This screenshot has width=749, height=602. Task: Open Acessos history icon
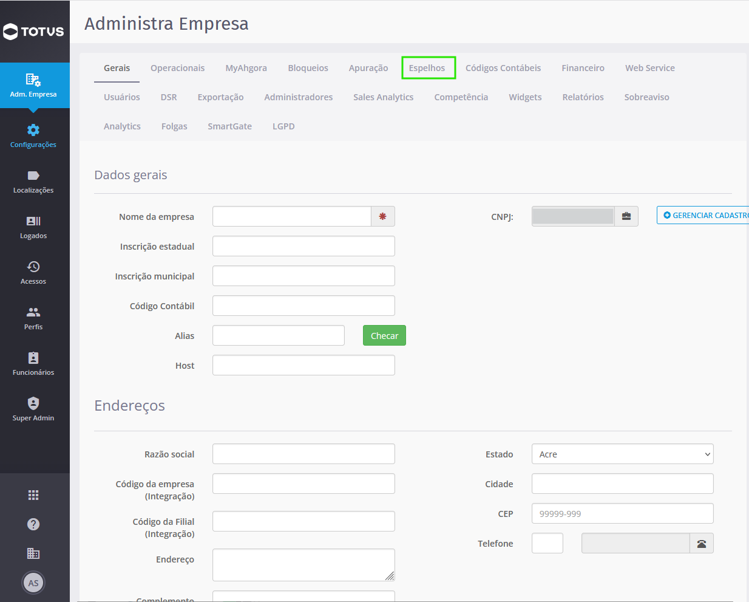pos(33,267)
